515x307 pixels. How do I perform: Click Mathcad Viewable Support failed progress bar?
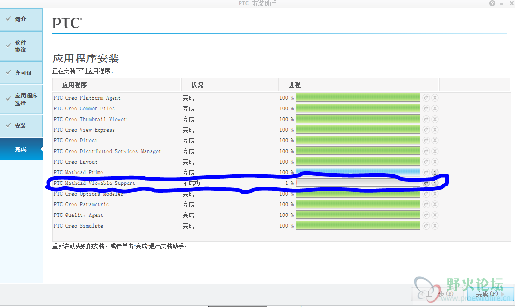coord(358,183)
